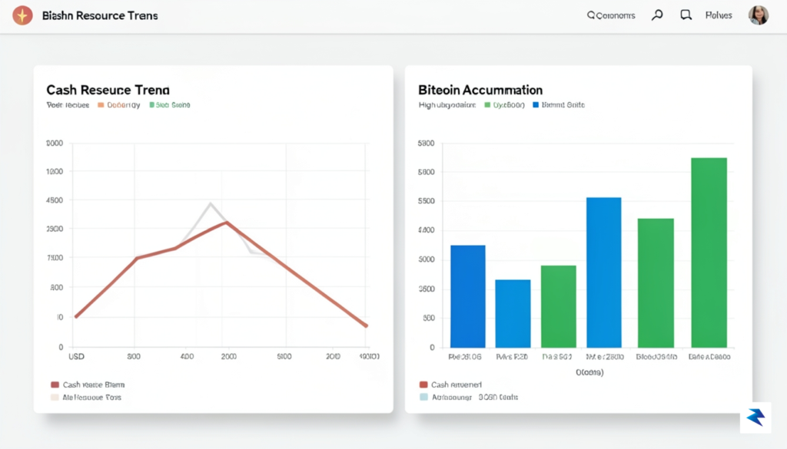The image size is (787, 449).
Task: Select the shortest green bar
Action: click(x=558, y=306)
